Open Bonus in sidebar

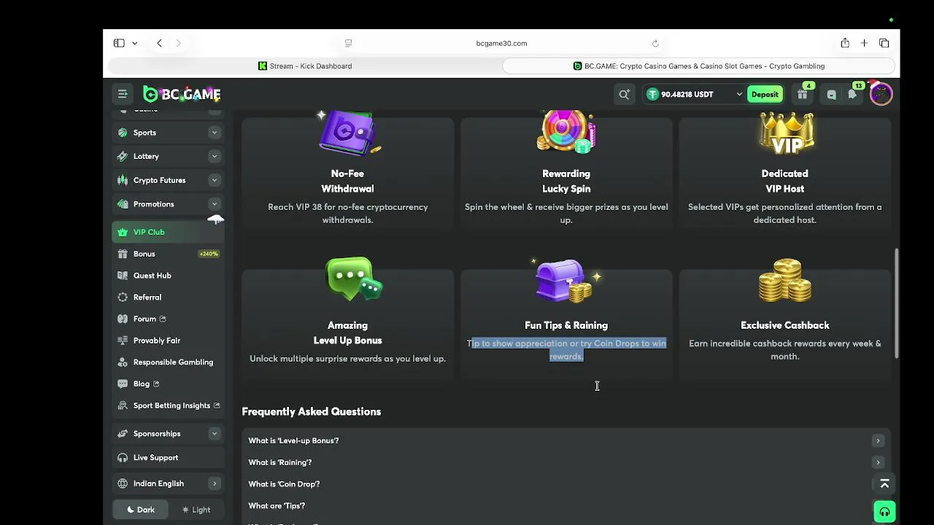tap(169, 254)
